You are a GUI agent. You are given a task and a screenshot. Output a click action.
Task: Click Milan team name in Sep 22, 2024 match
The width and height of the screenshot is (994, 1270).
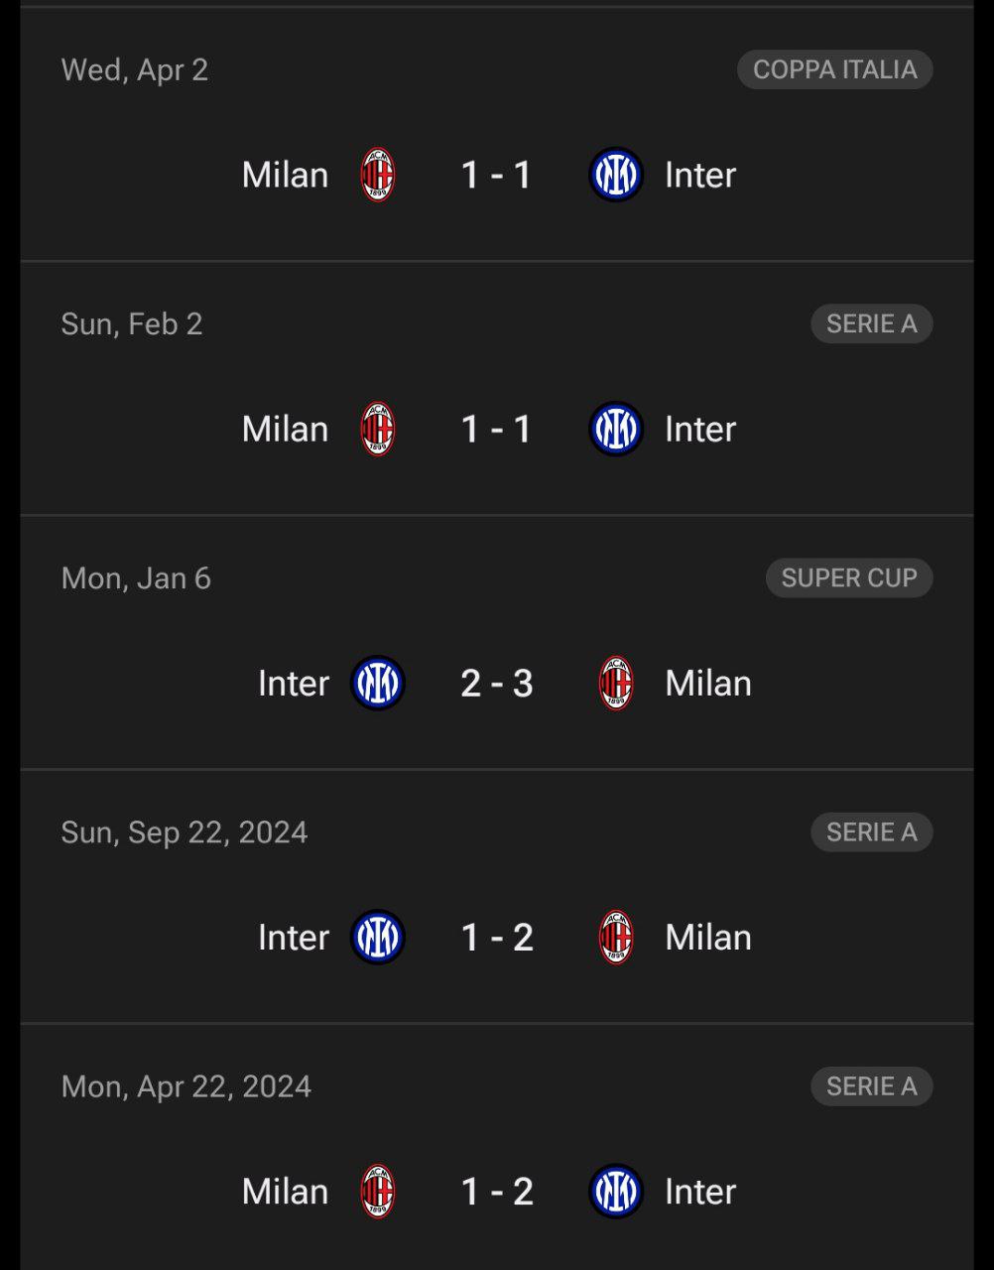pyautogui.click(x=708, y=937)
